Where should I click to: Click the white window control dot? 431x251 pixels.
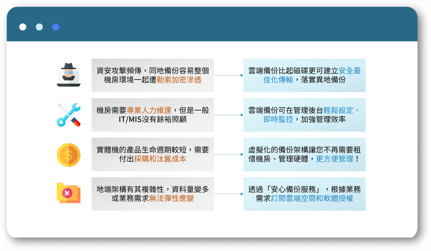point(23,27)
